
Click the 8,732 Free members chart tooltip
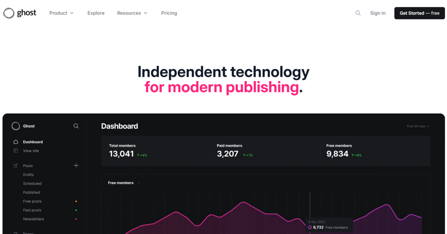click(x=329, y=224)
